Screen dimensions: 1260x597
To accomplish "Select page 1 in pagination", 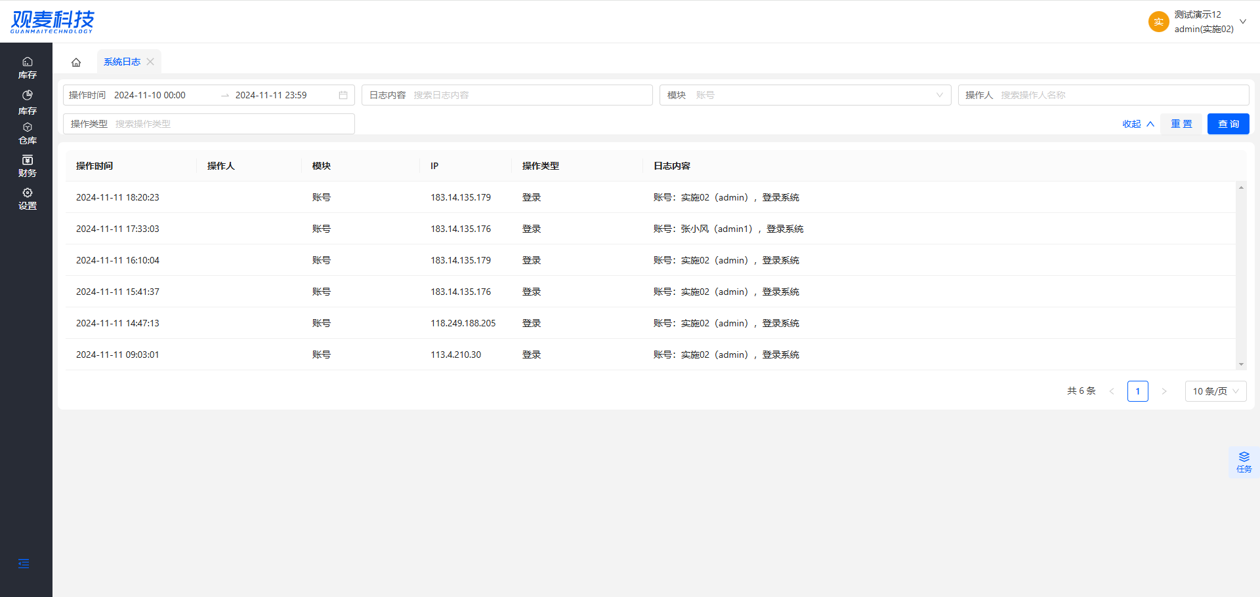I will pos(1137,391).
